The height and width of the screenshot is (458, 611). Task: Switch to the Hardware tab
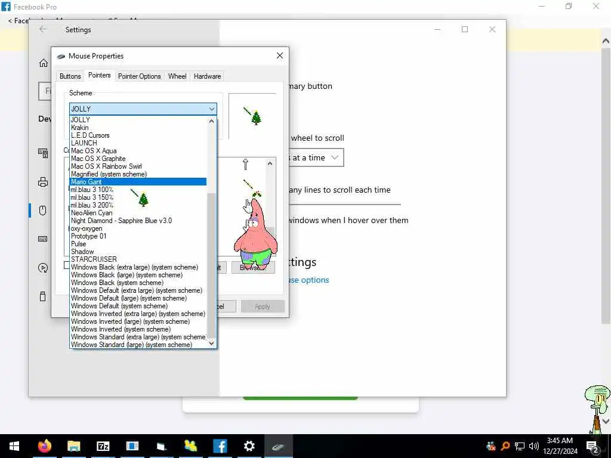coord(207,76)
